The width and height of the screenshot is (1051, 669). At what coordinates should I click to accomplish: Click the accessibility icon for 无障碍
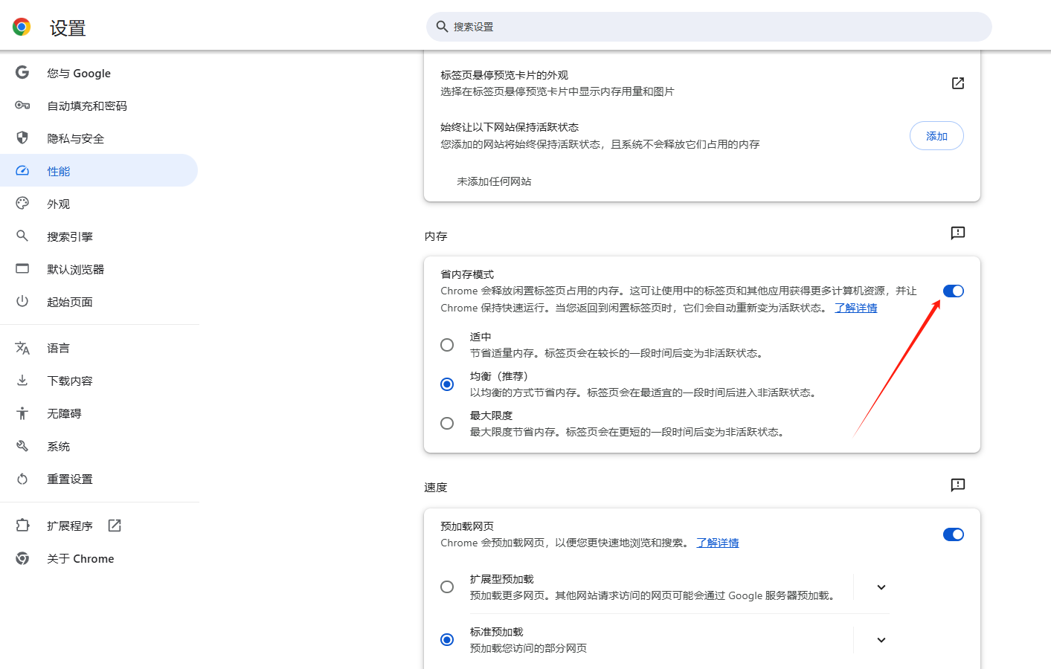22,413
